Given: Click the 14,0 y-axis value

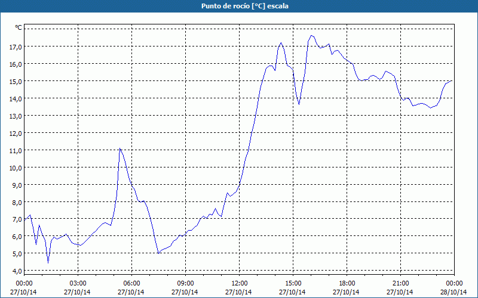Looking at the screenshot, I should pos(17,98).
